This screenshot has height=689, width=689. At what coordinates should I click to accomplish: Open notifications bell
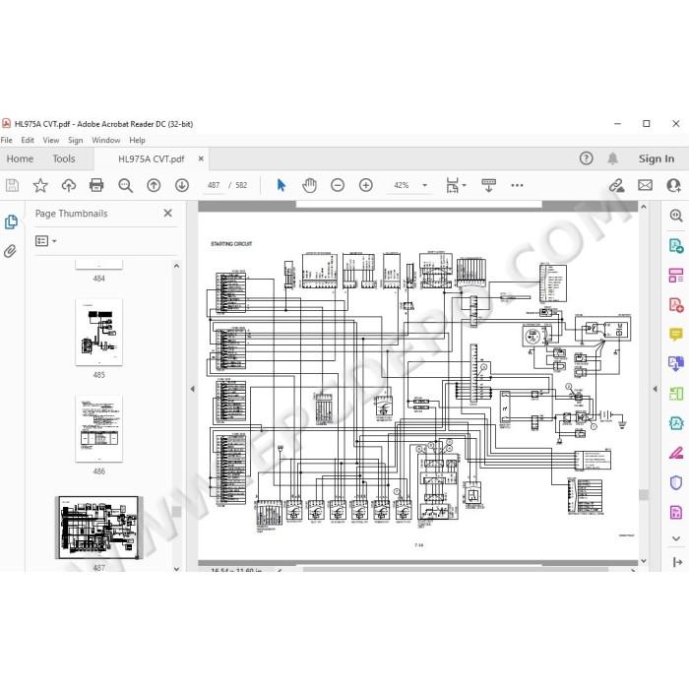pos(613,158)
